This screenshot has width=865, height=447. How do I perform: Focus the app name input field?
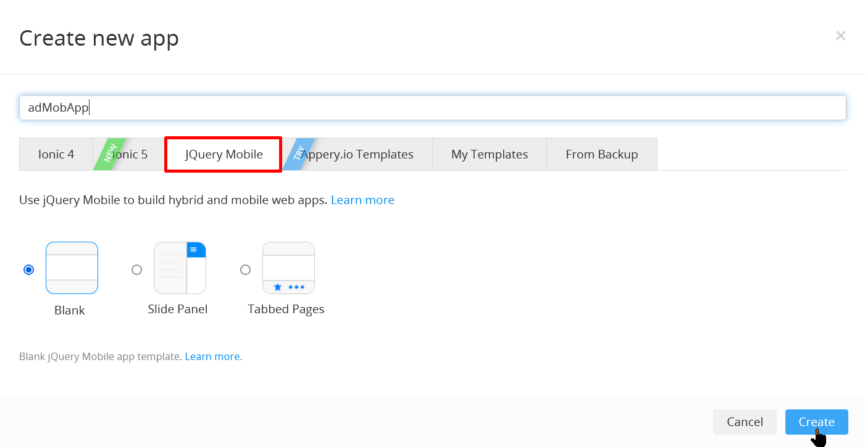click(x=432, y=107)
